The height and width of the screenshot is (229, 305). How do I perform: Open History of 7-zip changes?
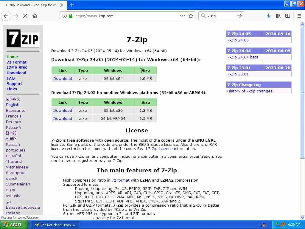pos(250,91)
